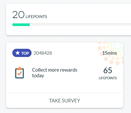
Task: Open the "Collect more rewards today" survey title
Action: (x=55, y=73)
